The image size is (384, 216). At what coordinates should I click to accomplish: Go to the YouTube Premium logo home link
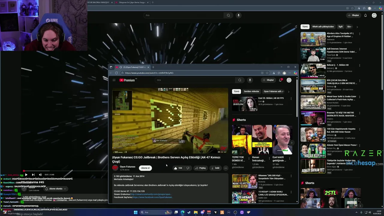pyautogui.click(x=128, y=80)
